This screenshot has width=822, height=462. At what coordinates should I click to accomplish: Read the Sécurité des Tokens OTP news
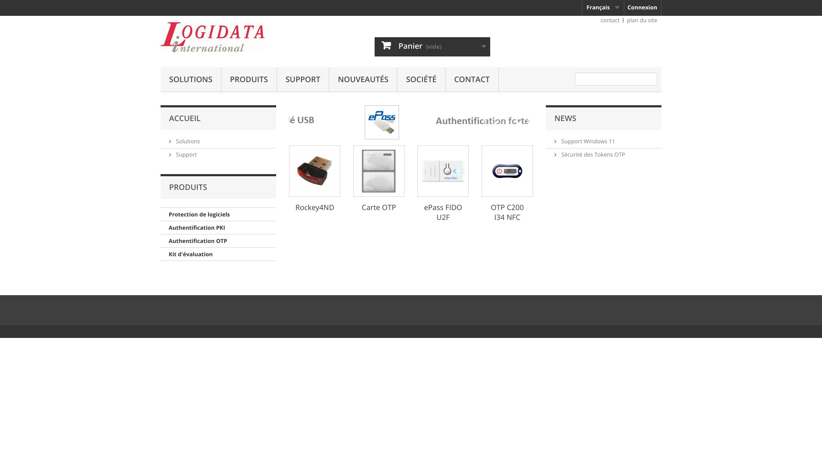point(593,155)
